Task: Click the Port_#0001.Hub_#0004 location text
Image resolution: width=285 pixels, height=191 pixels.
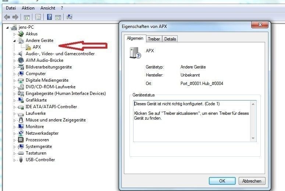Action: 202,84
